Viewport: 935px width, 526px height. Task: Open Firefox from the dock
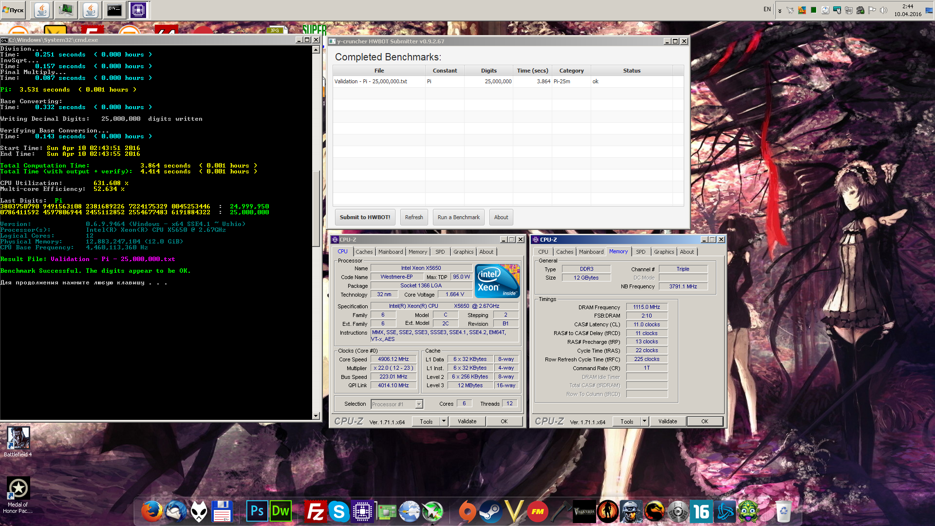[152, 511]
